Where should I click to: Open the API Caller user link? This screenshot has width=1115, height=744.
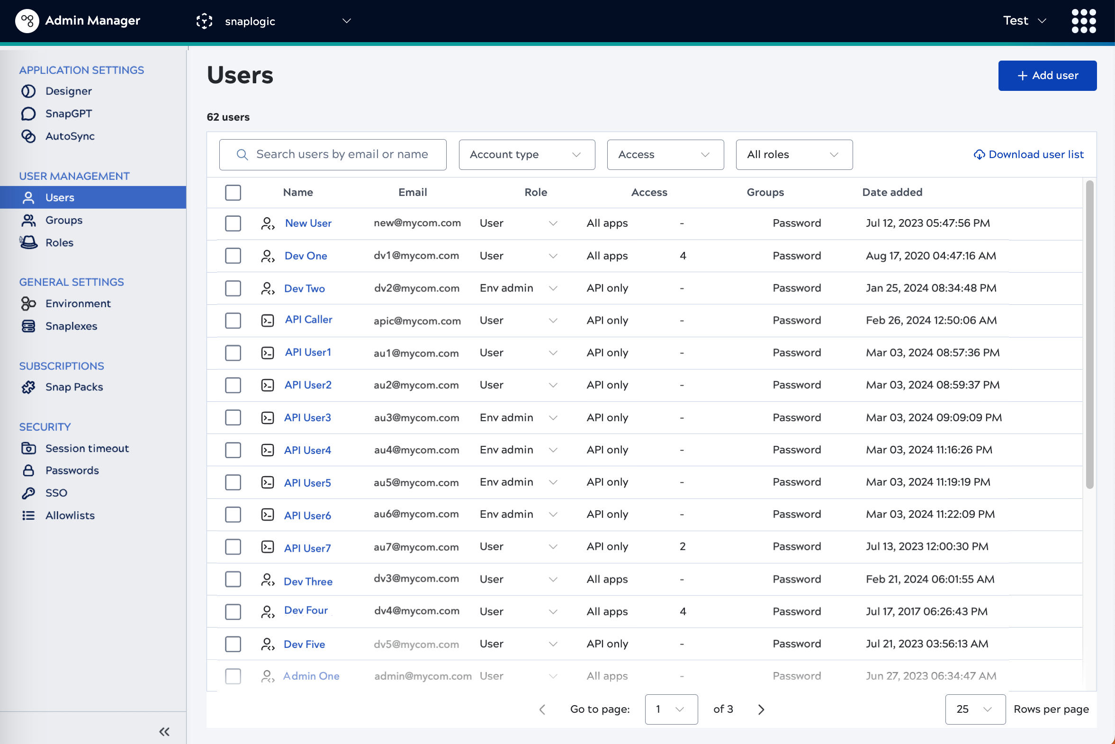point(308,320)
